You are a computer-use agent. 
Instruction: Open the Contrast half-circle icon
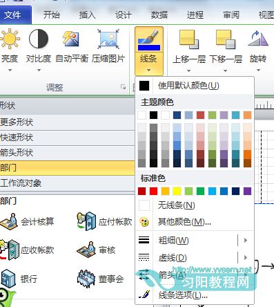39,39
